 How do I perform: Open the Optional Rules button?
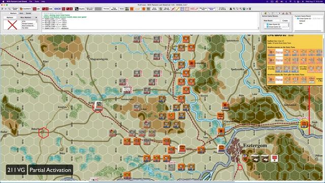point(212,9)
